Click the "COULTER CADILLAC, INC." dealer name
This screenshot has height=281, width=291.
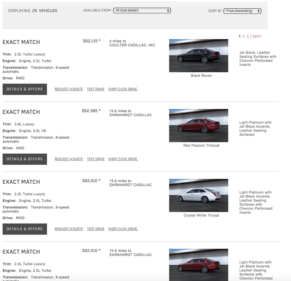tap(133, 45)
